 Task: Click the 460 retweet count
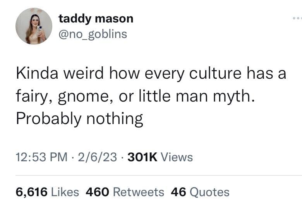(97, 191)
